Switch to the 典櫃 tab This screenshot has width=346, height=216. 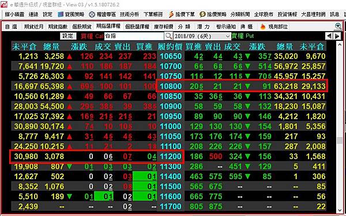click(246, 27)
